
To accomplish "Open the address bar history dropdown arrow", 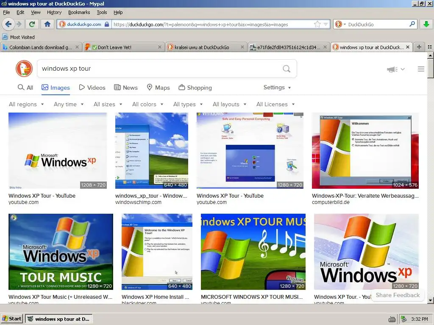I will pyautogui.click(x=326, y=24).
